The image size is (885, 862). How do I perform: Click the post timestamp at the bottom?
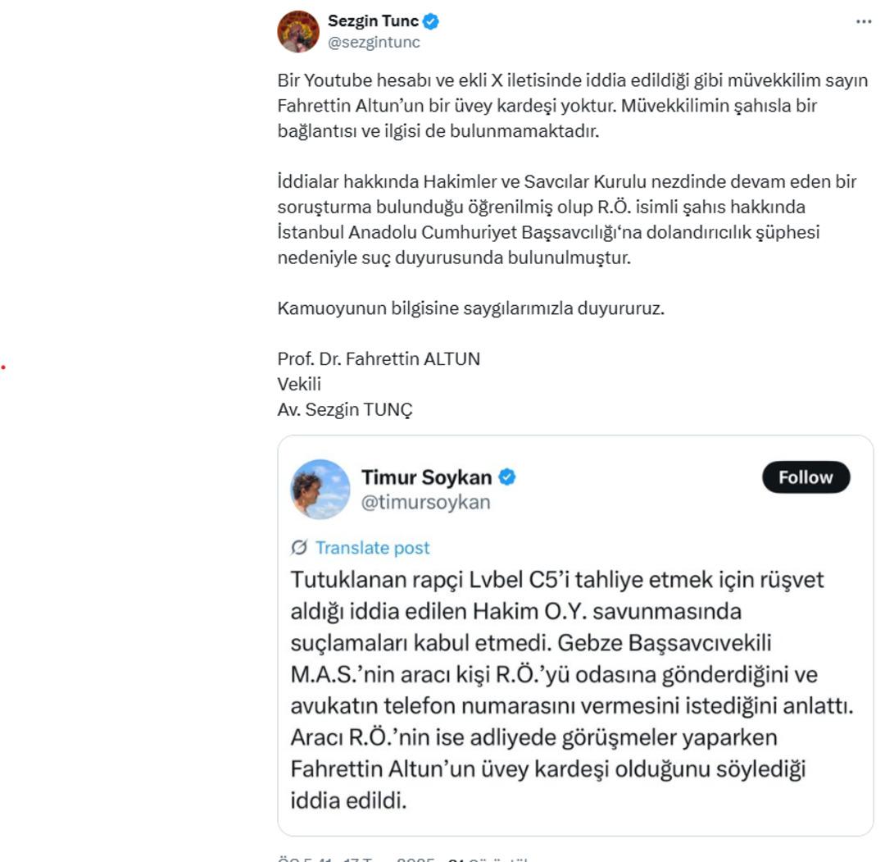356,859
